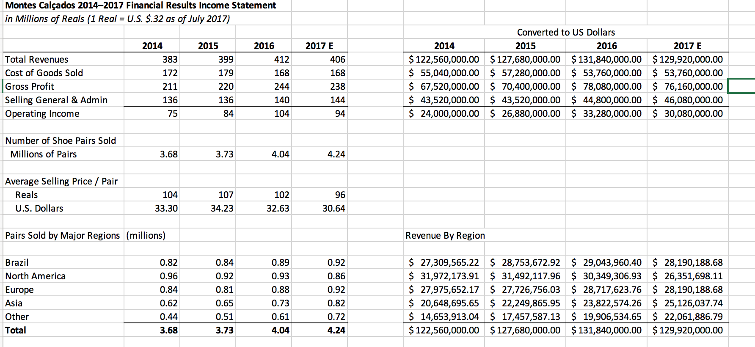This screenshot has width=755, height=347.
Task: Select Selling General & Admin value 140
Action: 282,100
